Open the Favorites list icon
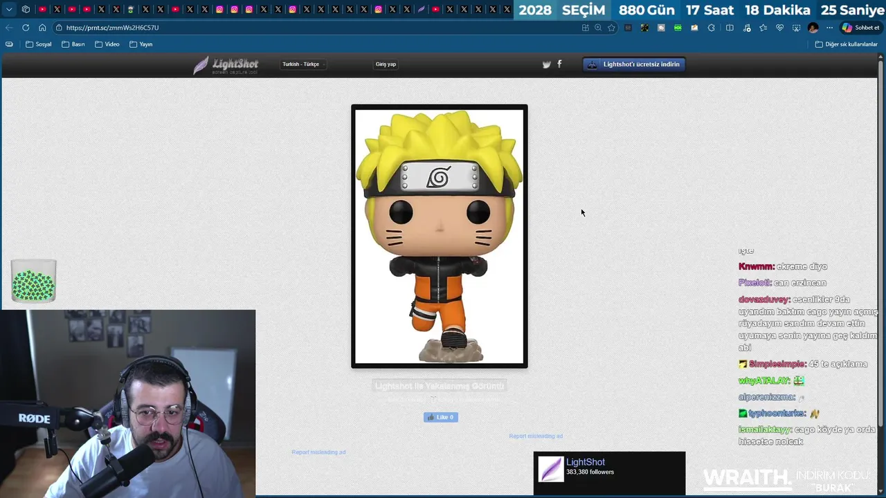The height and width of the screenshot is (498, 886). [x=763, y=28]
